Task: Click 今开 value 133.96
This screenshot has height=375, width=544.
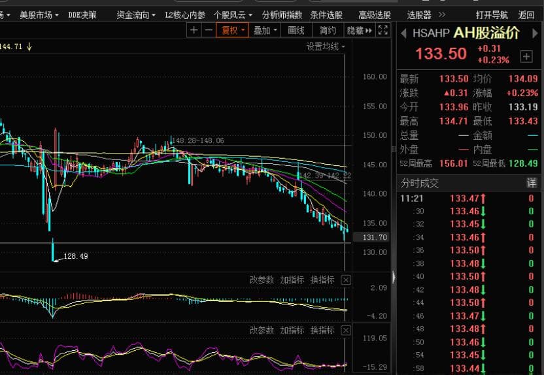Action: [x=454, y=106]
